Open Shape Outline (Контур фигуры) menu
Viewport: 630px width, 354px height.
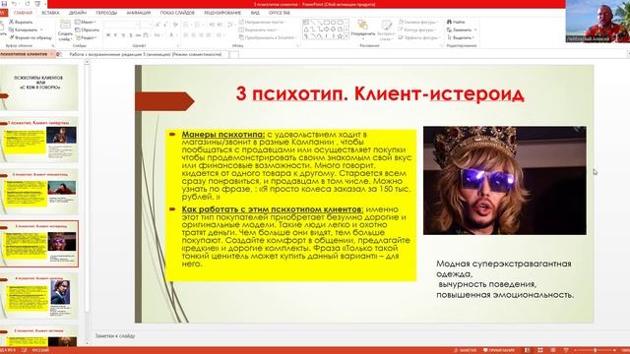click(x=416, y=29)
